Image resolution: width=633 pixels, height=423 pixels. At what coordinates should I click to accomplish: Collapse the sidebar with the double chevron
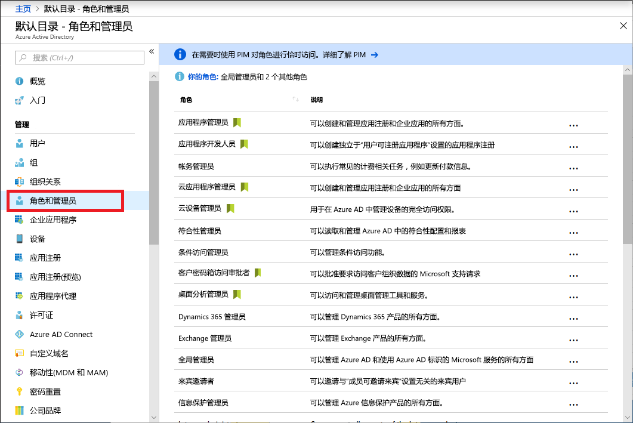[x=152, y=51]
